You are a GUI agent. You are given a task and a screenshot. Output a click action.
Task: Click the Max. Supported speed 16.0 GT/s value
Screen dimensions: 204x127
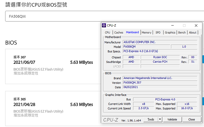point(187,108)
